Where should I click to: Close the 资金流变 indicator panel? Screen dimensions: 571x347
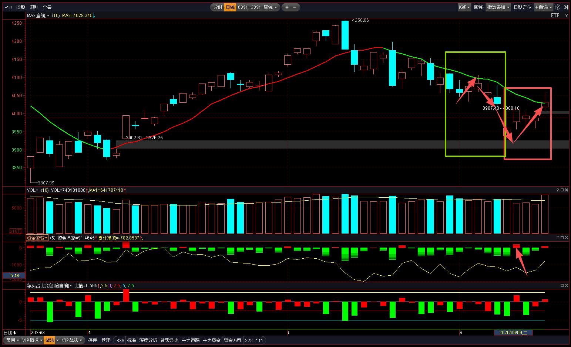click(x=567, y=238)
